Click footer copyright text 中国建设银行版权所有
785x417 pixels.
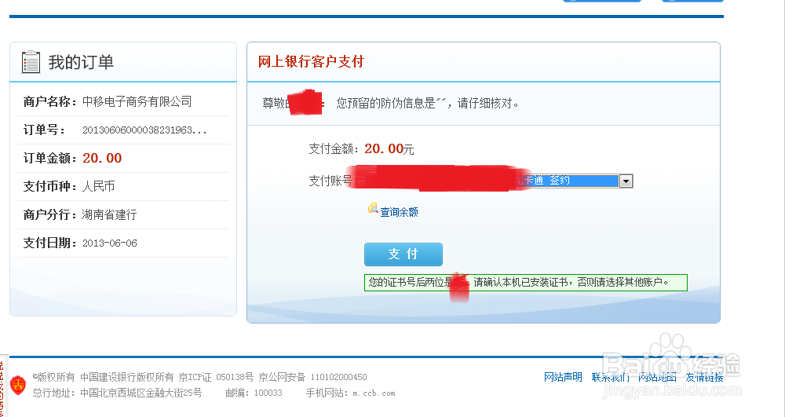click(x=127, y=377)
